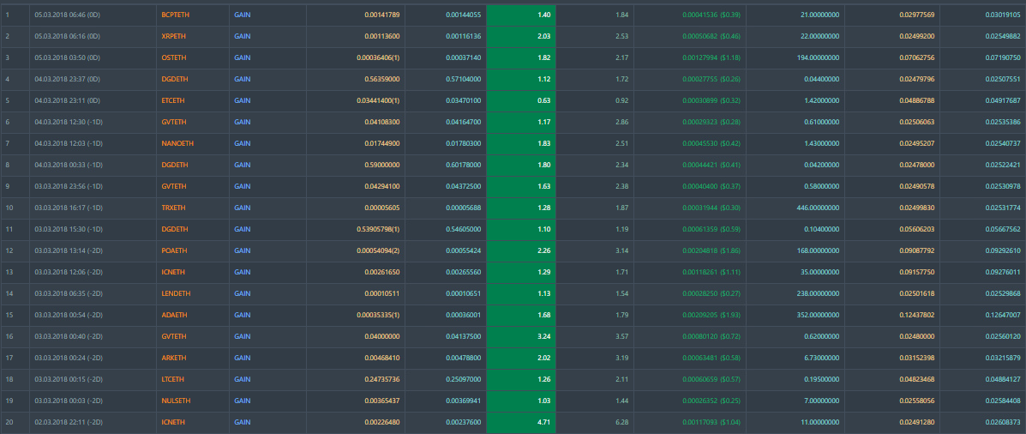Open the ADAETH trading pair
1026x434 pixels.
(x=174, y=316)
